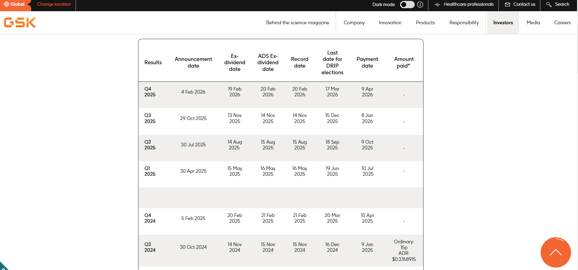Click the Amount paid column header
The width and height of the screenshot is (578, 270).
(x=403, y=62)
